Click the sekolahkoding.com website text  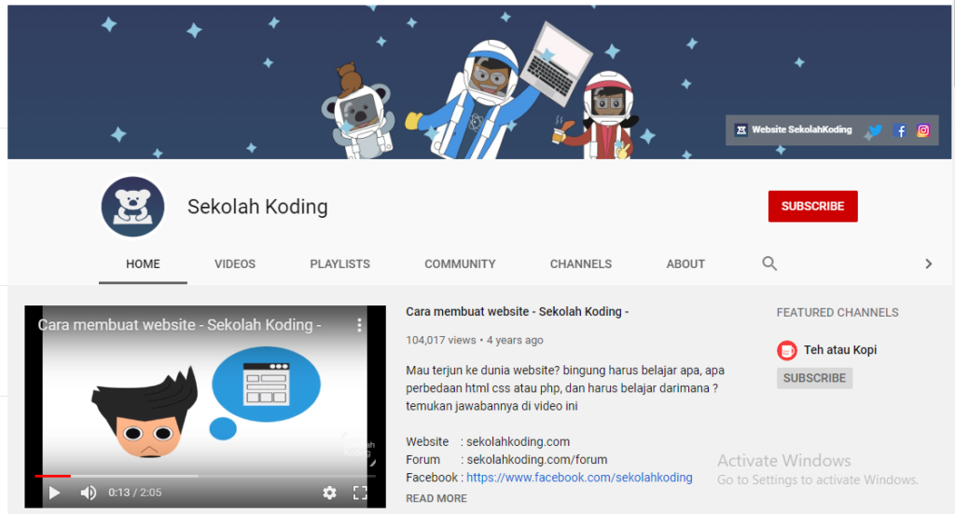[519, 441]
